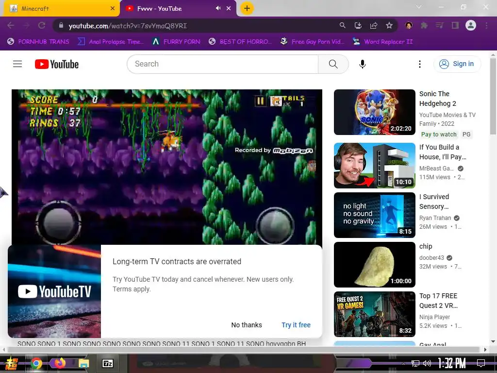Click MrBeast Ga... channel name
Viewport: 497px width, 373px height.
[436, 169]
